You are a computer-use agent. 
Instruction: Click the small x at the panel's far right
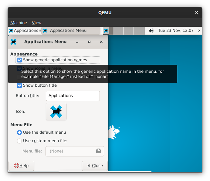click(x=199, y=31)
